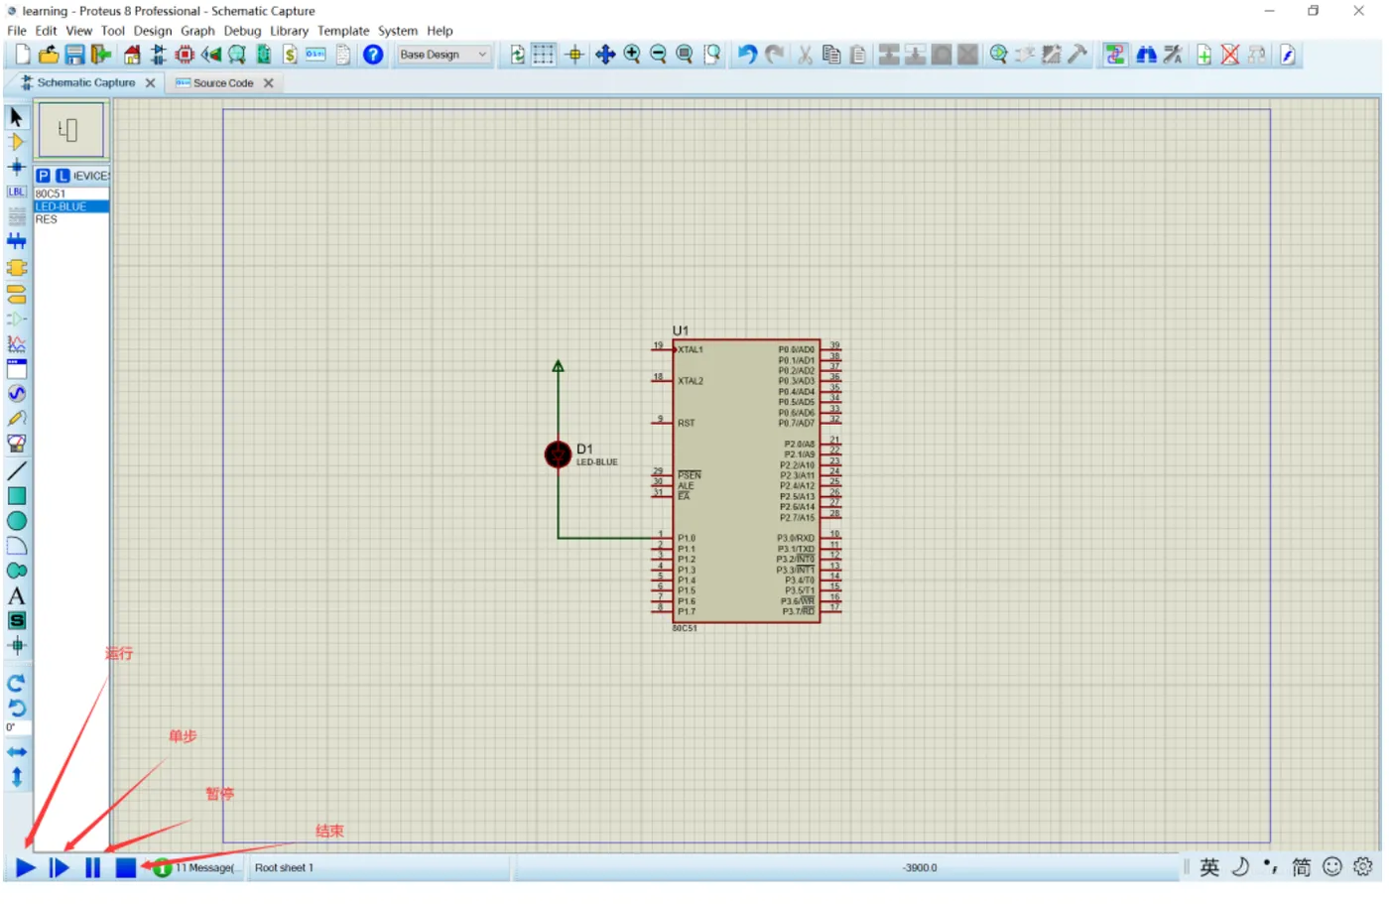The image size is (1389, 904).
Task: Select the Graph Mode tool
Action: coord(16,344)
